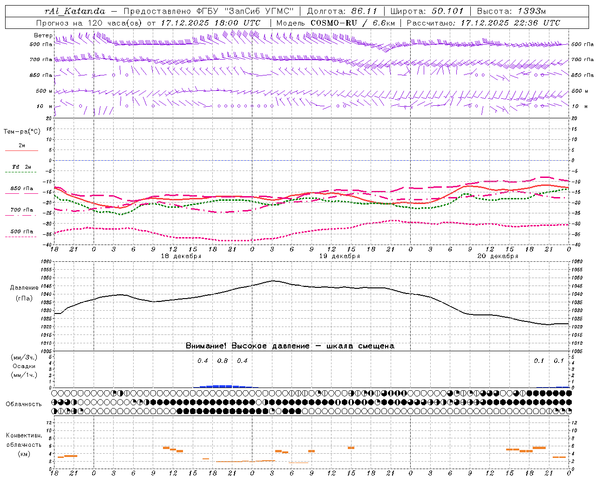Click the 850 гПа wind level label on the left

point(41,75)
